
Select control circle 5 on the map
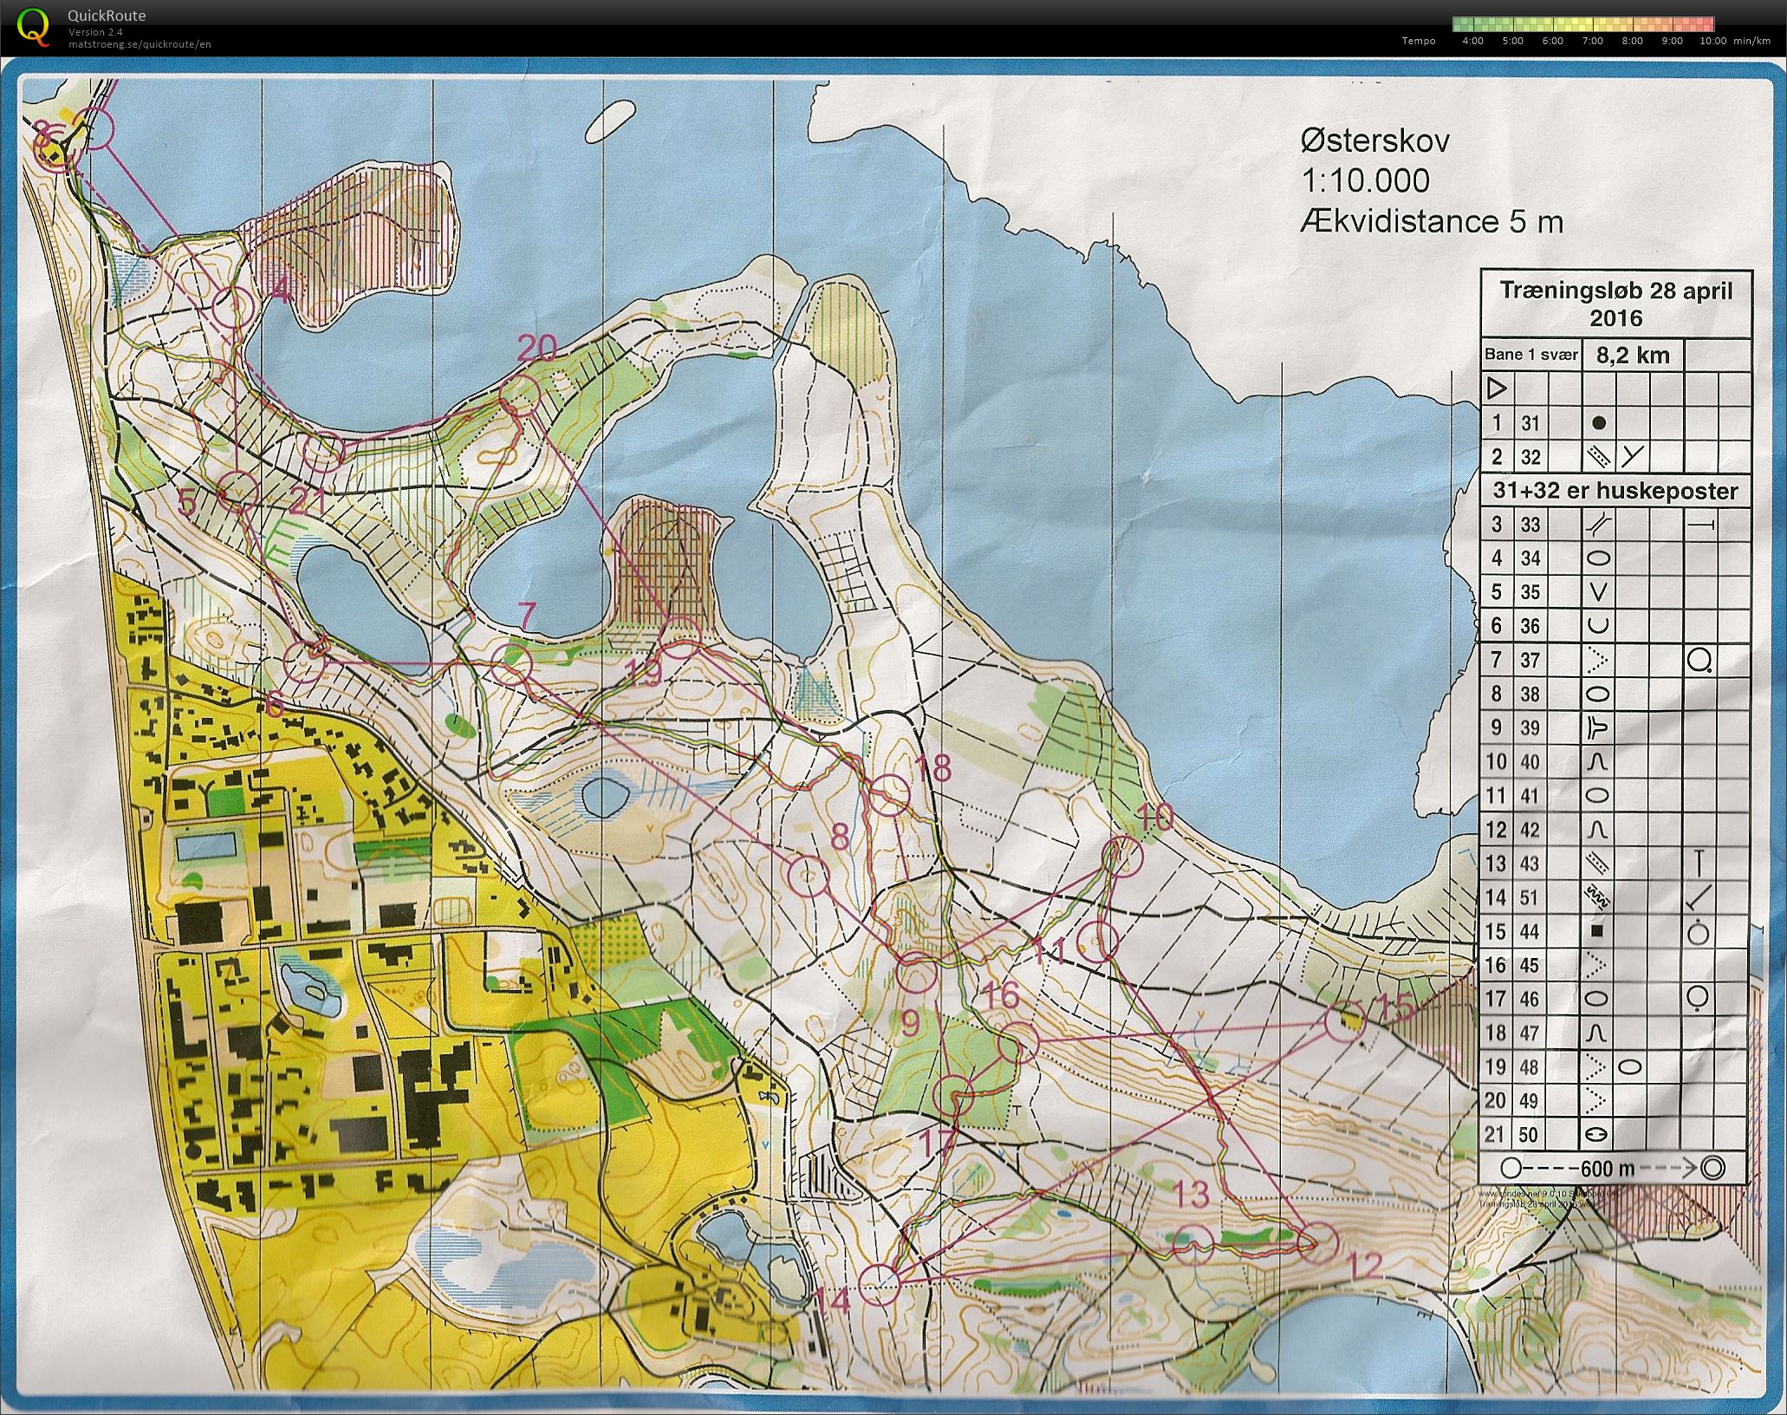pos(237,490)
